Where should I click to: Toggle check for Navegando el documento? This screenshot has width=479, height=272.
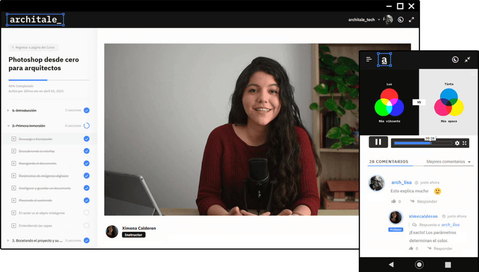pyautogui.click(x=87, y=164)
